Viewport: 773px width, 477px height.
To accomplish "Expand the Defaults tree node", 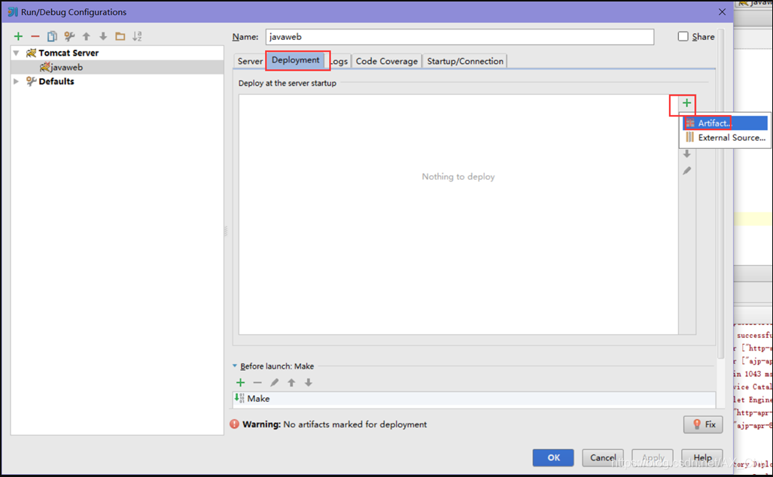I will pyautogui.click(x=17, y=81).
